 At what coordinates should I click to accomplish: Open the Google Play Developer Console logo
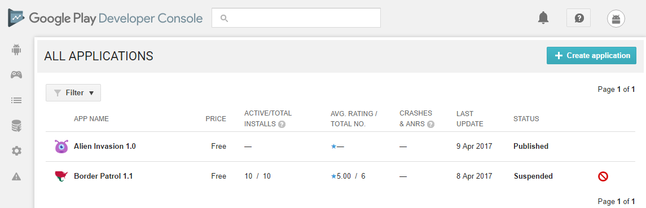point(105,18)
